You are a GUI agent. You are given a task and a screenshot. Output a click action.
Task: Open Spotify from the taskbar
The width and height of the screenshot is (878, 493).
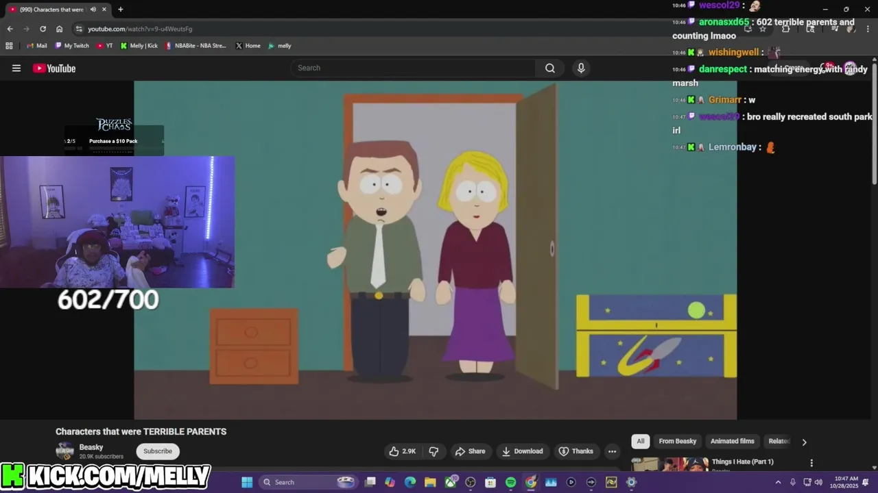tap(510, 482)
